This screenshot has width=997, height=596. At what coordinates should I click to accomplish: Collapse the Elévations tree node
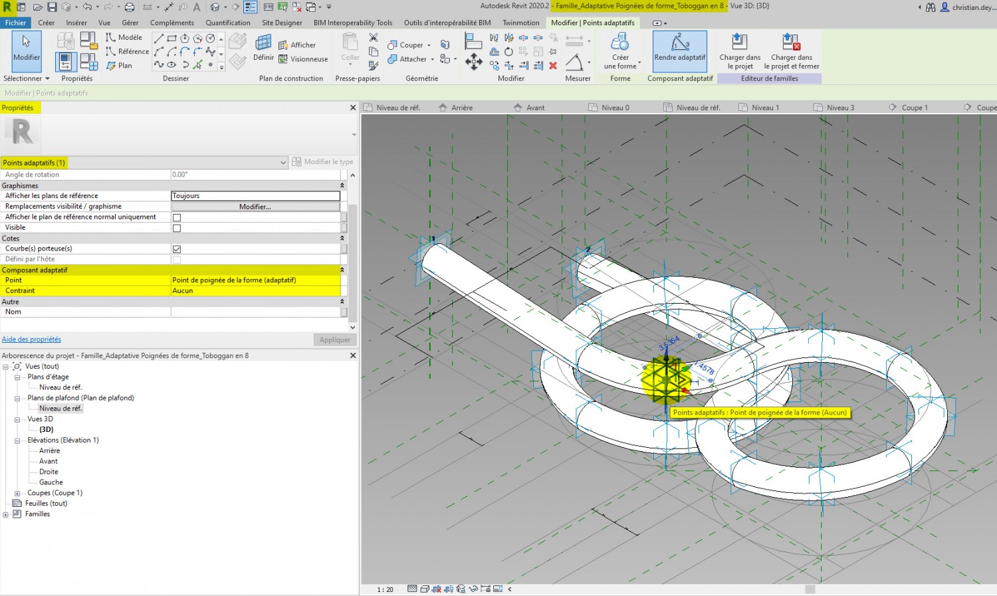click(17, 441)
